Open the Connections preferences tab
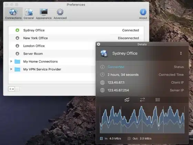This screenshot has height=145, width=193. click(13, 14)
